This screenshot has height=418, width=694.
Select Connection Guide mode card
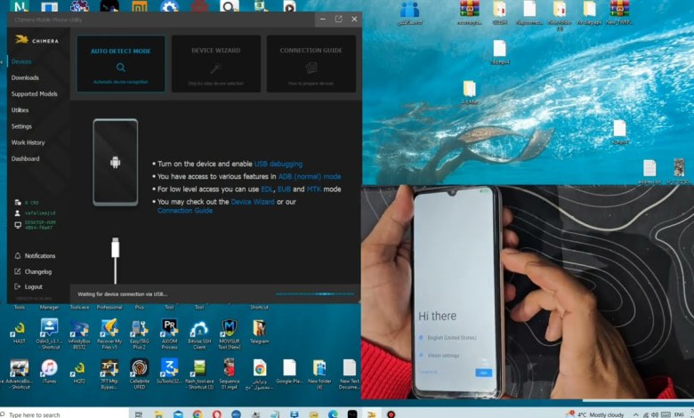pos(311,64)
